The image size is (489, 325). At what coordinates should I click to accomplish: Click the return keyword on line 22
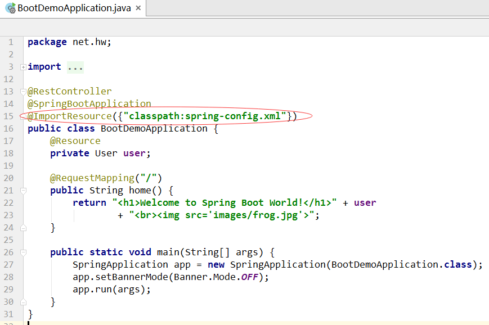click(89, 203)
